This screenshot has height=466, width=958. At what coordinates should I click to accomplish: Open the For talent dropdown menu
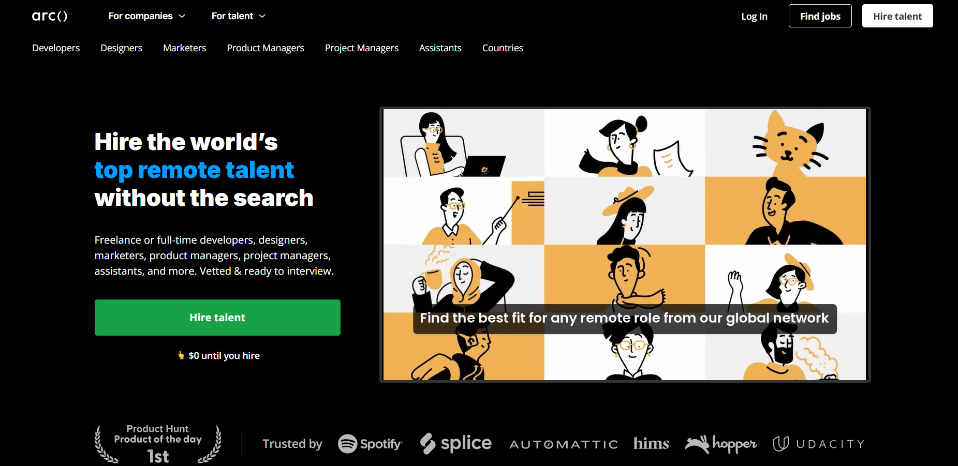click(x=238, y=16)
